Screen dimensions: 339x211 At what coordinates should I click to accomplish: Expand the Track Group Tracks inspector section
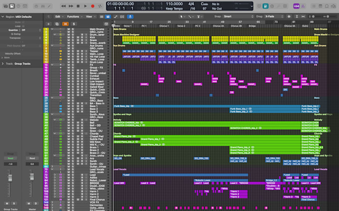[2, 64]
